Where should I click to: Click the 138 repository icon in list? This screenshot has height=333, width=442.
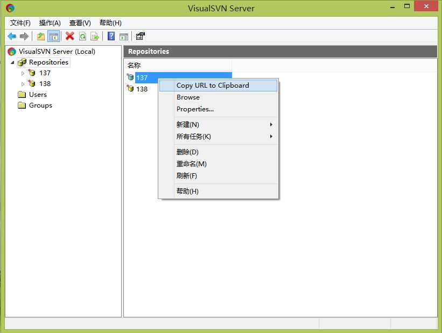pos(130,88)
